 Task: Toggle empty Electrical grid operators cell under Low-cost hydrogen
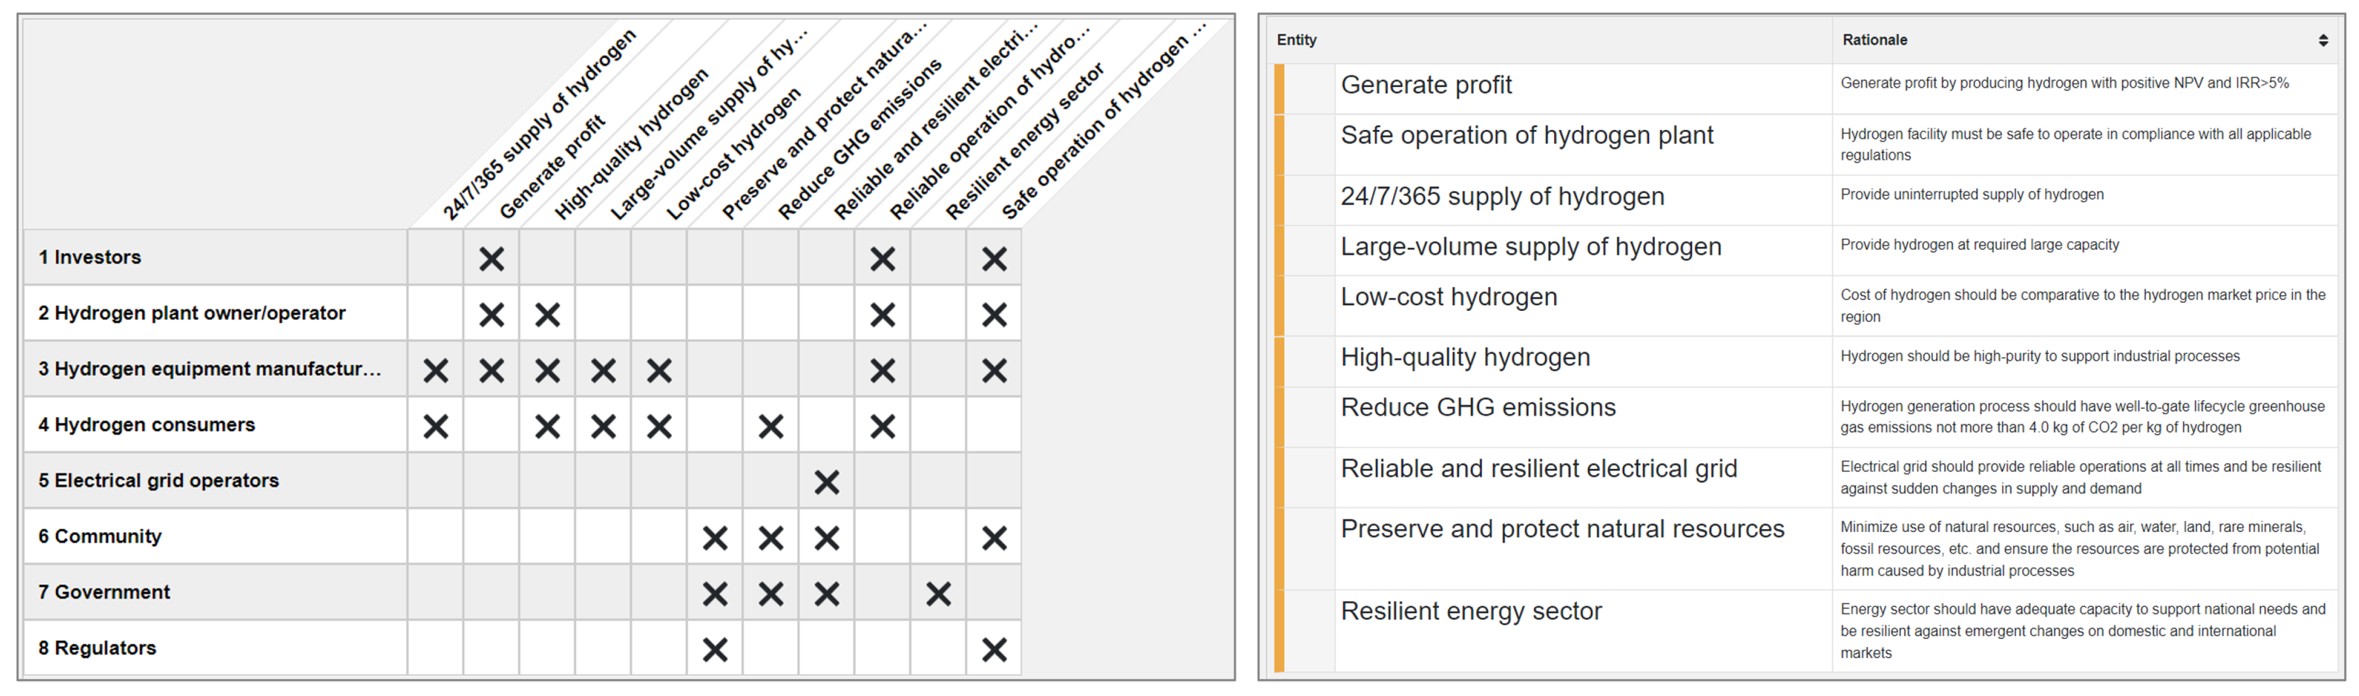[659, 482]
